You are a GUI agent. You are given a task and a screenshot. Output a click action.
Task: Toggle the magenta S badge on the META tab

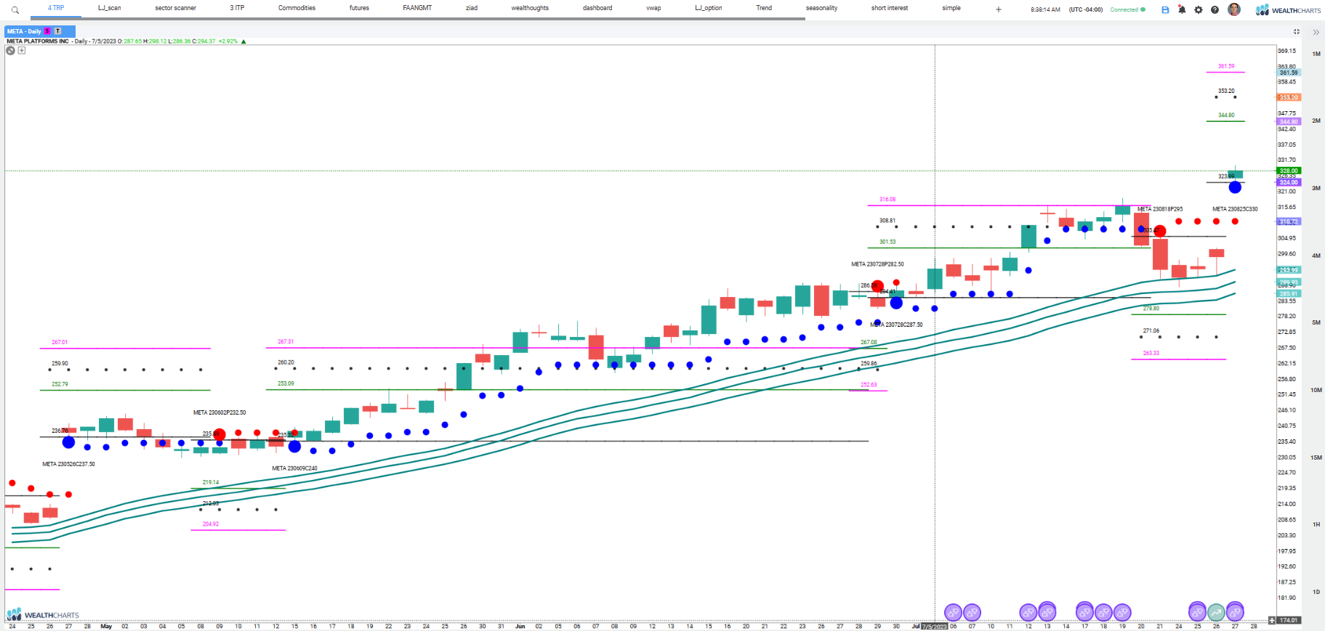pos(47,31)
